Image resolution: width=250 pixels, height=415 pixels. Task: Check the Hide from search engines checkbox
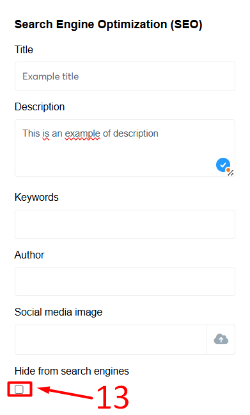(x=19, y=389)
